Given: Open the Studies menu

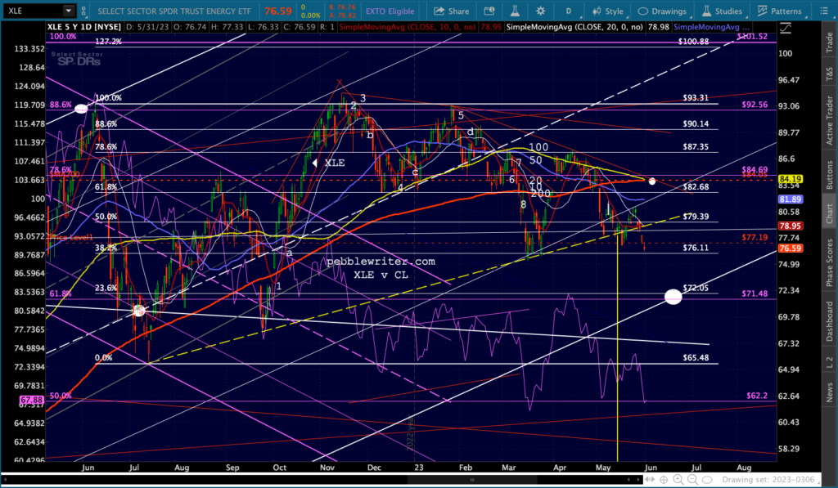Looking at the screenshot, I should tap(722, 11).
